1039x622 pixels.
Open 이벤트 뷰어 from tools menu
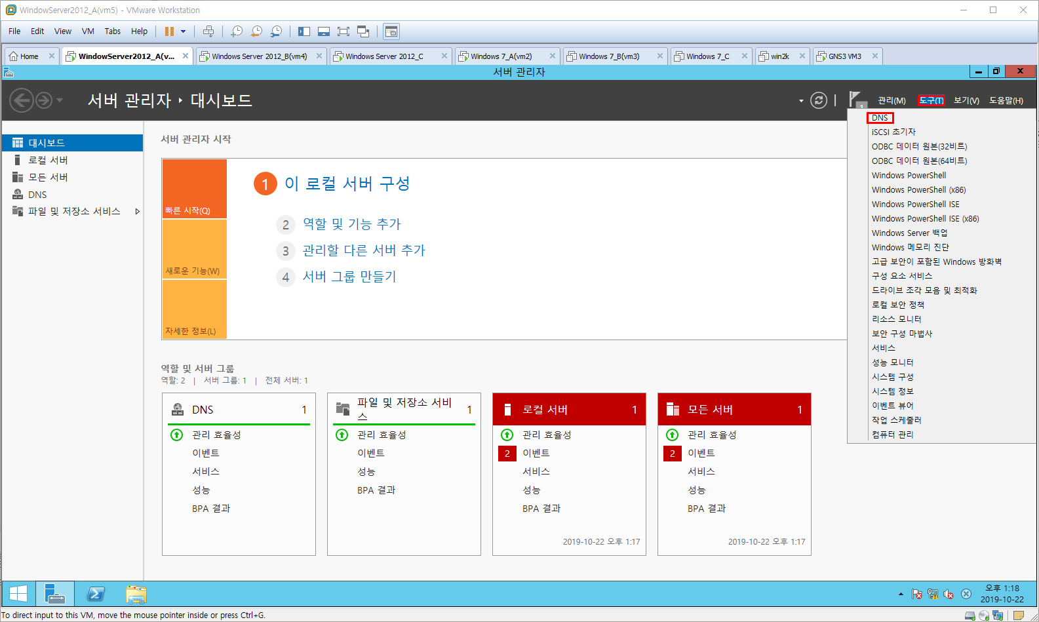click(892, 406)
